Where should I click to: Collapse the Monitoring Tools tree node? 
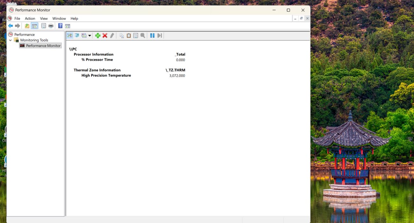[11, 40]
